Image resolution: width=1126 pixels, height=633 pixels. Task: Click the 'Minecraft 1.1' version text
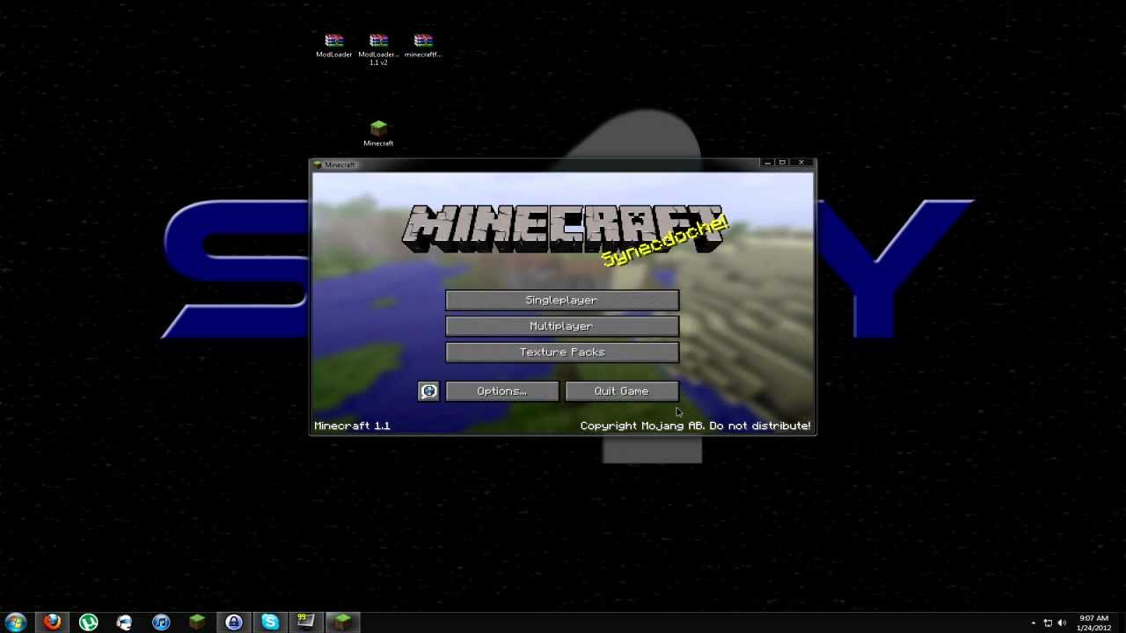click(x=352, y=426)
